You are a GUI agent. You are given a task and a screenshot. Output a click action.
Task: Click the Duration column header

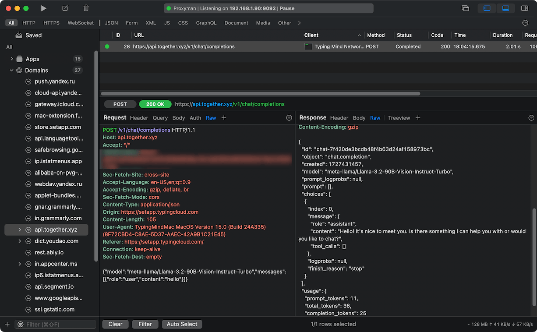[502, 35]
